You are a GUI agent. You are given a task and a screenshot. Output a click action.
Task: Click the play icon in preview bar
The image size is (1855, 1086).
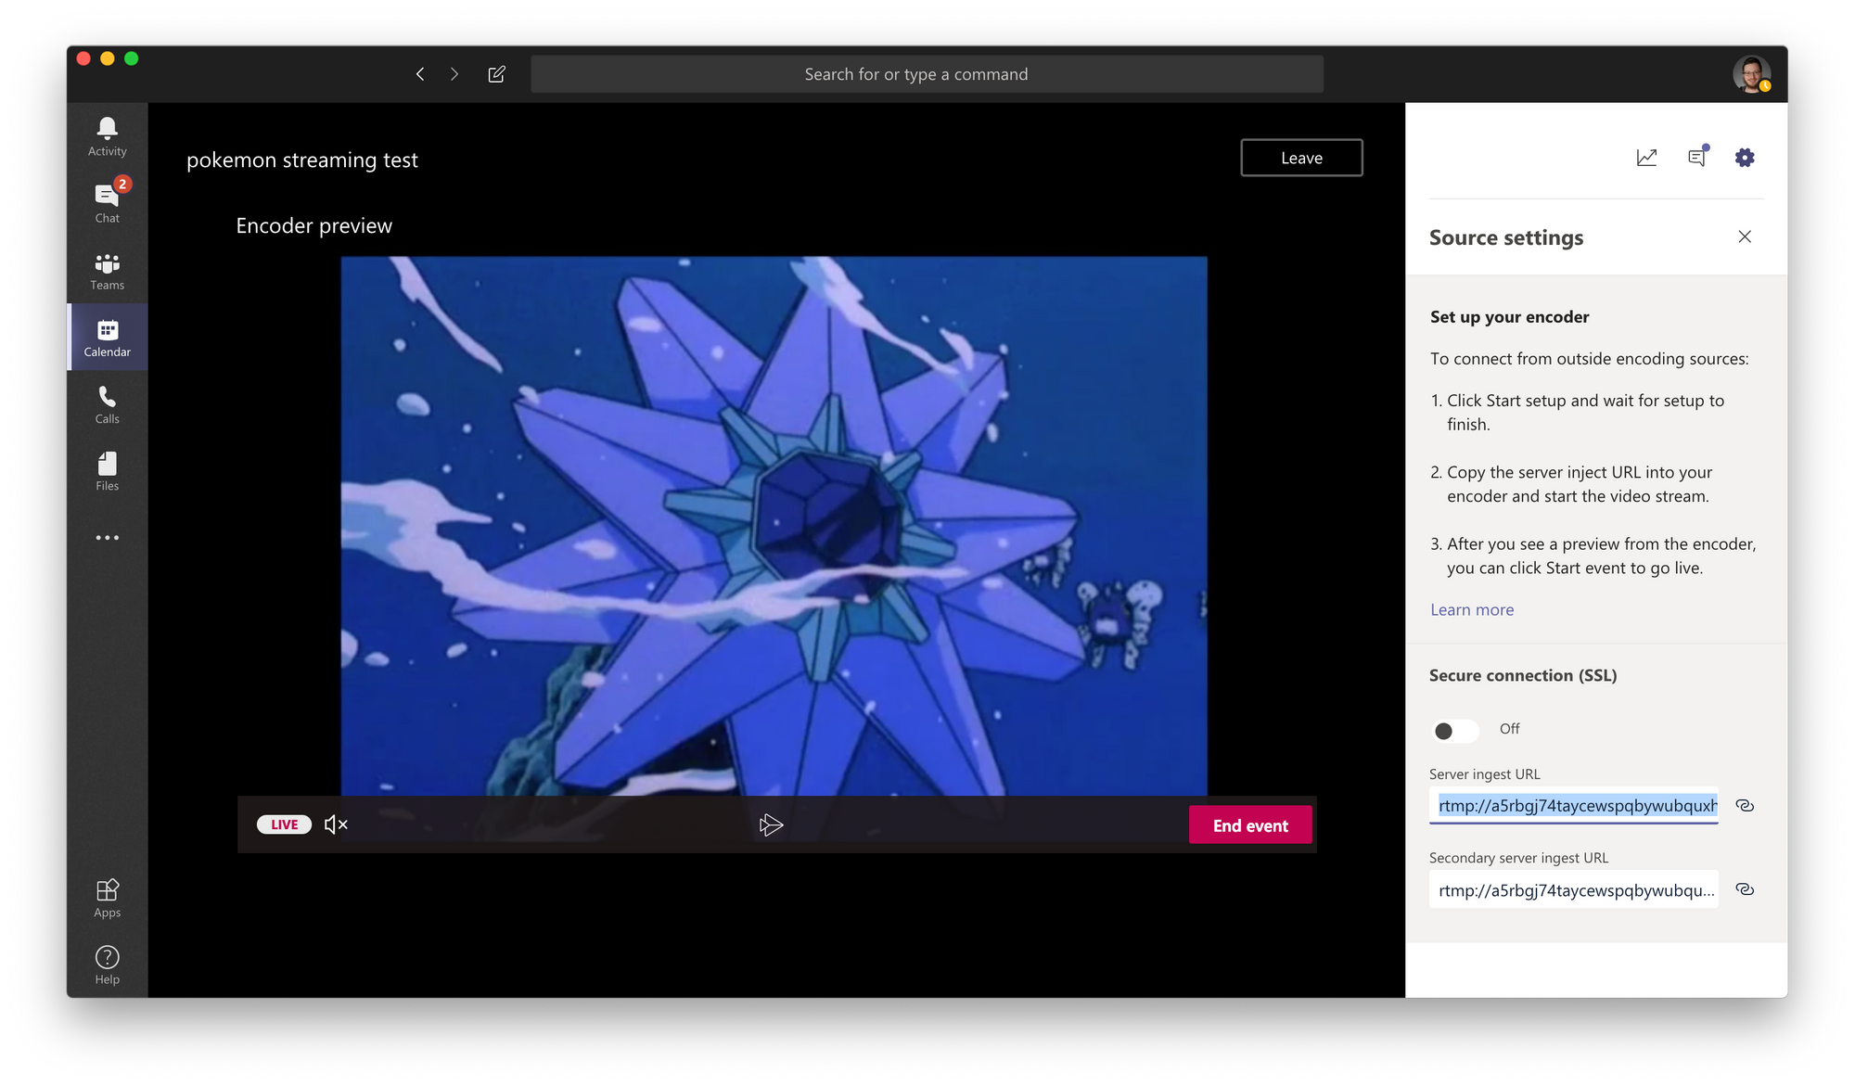[x=771, y=824]
